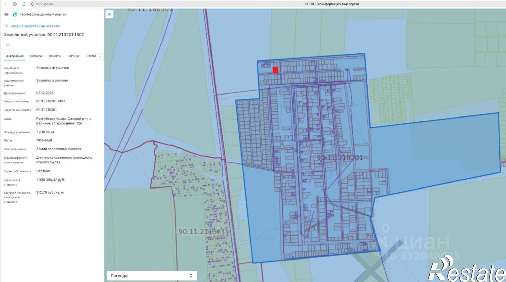Show more tabs with right arrow
Image resolution: width=506 pixels, height=282 pixels.
tap(100, 56)
